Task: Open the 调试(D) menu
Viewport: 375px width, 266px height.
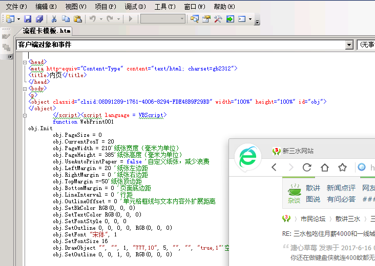Action: pos(135,7)
